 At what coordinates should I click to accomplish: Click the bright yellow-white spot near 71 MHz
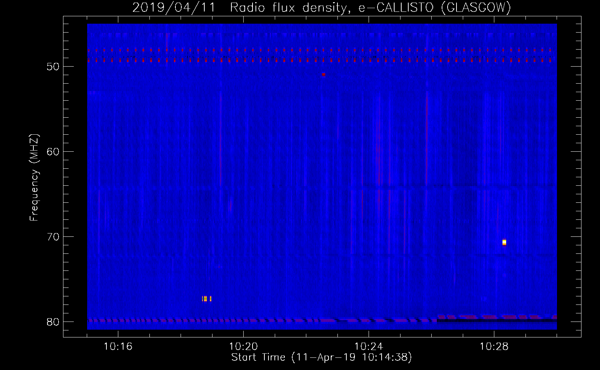(x=504, y=242)
